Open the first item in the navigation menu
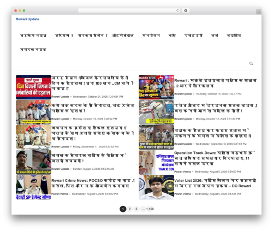The width and height of the screenshot is (273, 231). point(33,35)
